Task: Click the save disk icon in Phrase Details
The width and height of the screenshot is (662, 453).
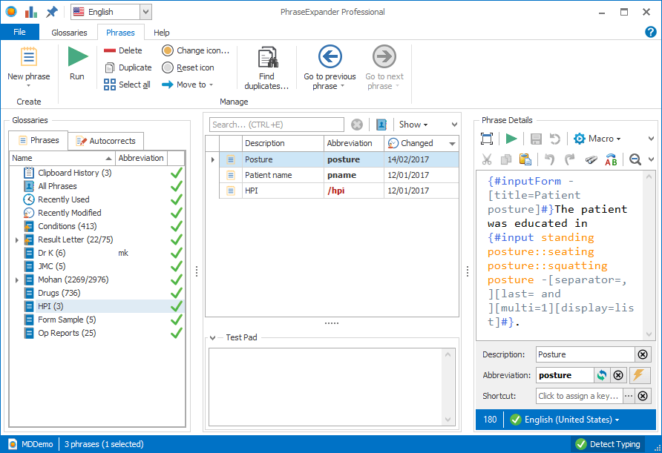Action: [x=536, y=139]
